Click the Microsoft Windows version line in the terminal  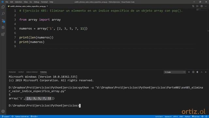pyautogui.click(x=43, y=77)
